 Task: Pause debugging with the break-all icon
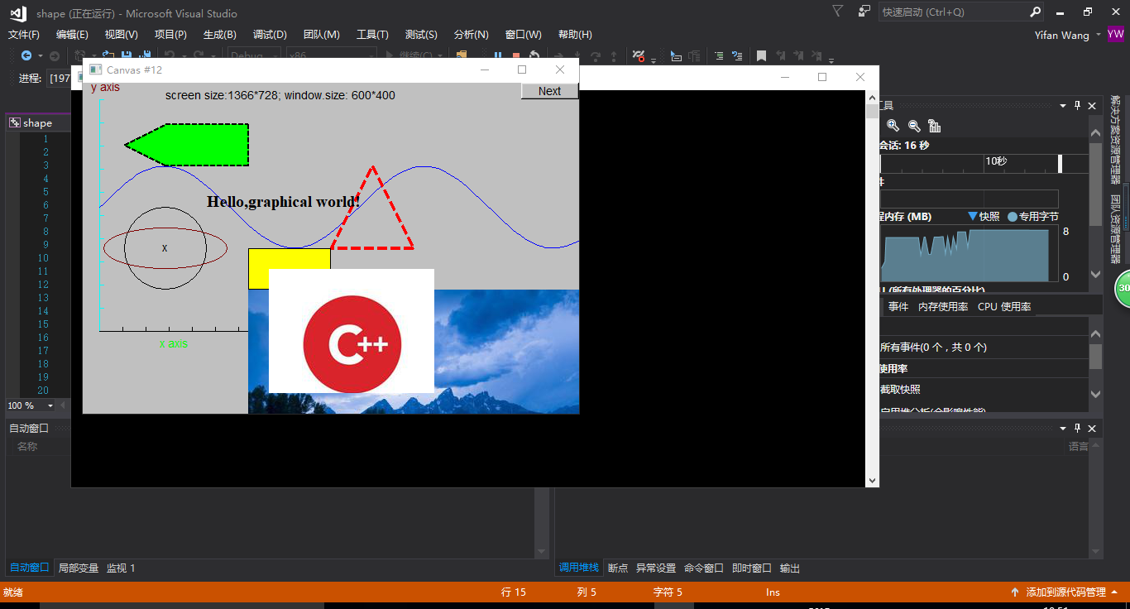tap(498, 55)
